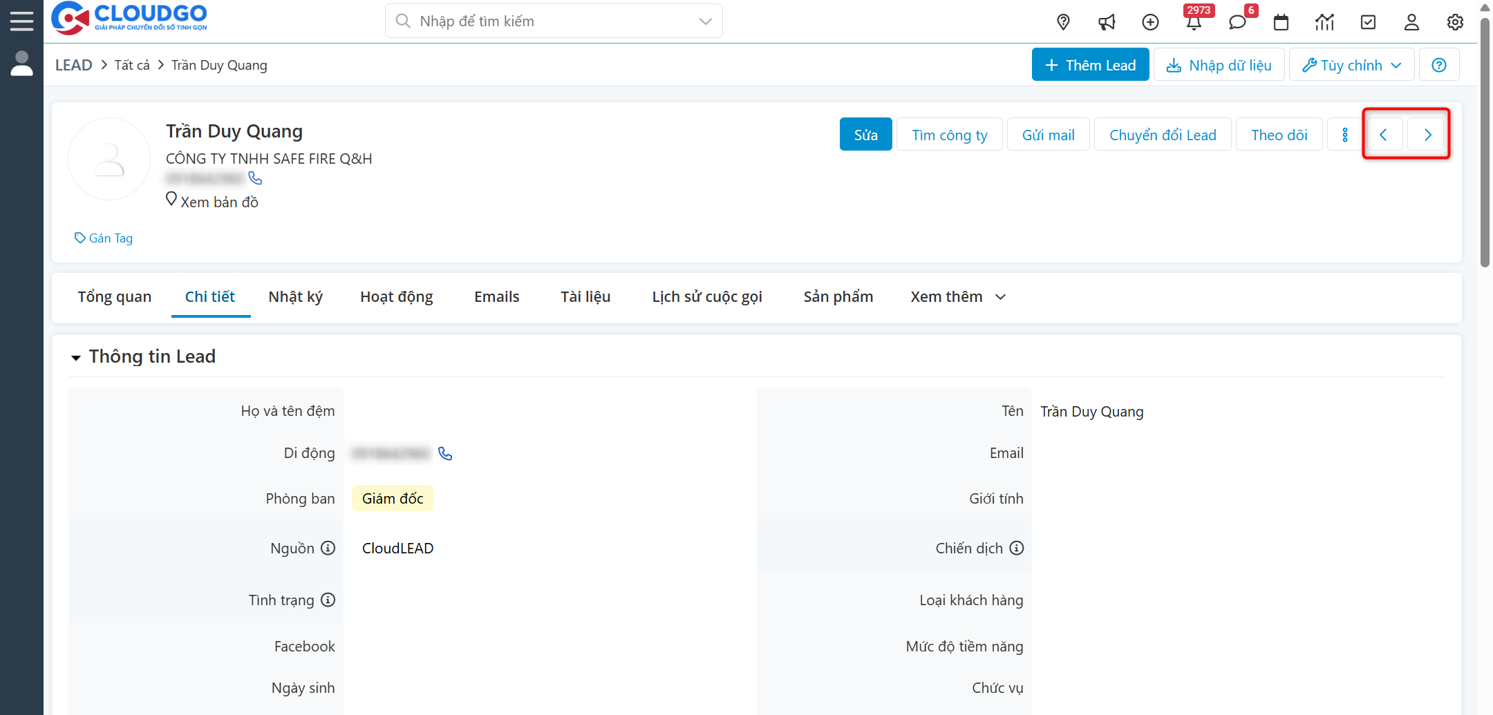Click the quick-create plus circle icon
The width and height of the screenshot is (1493, 715).
tap(1150, 22)
